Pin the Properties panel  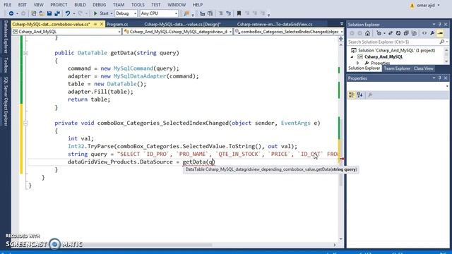(439, 78)
